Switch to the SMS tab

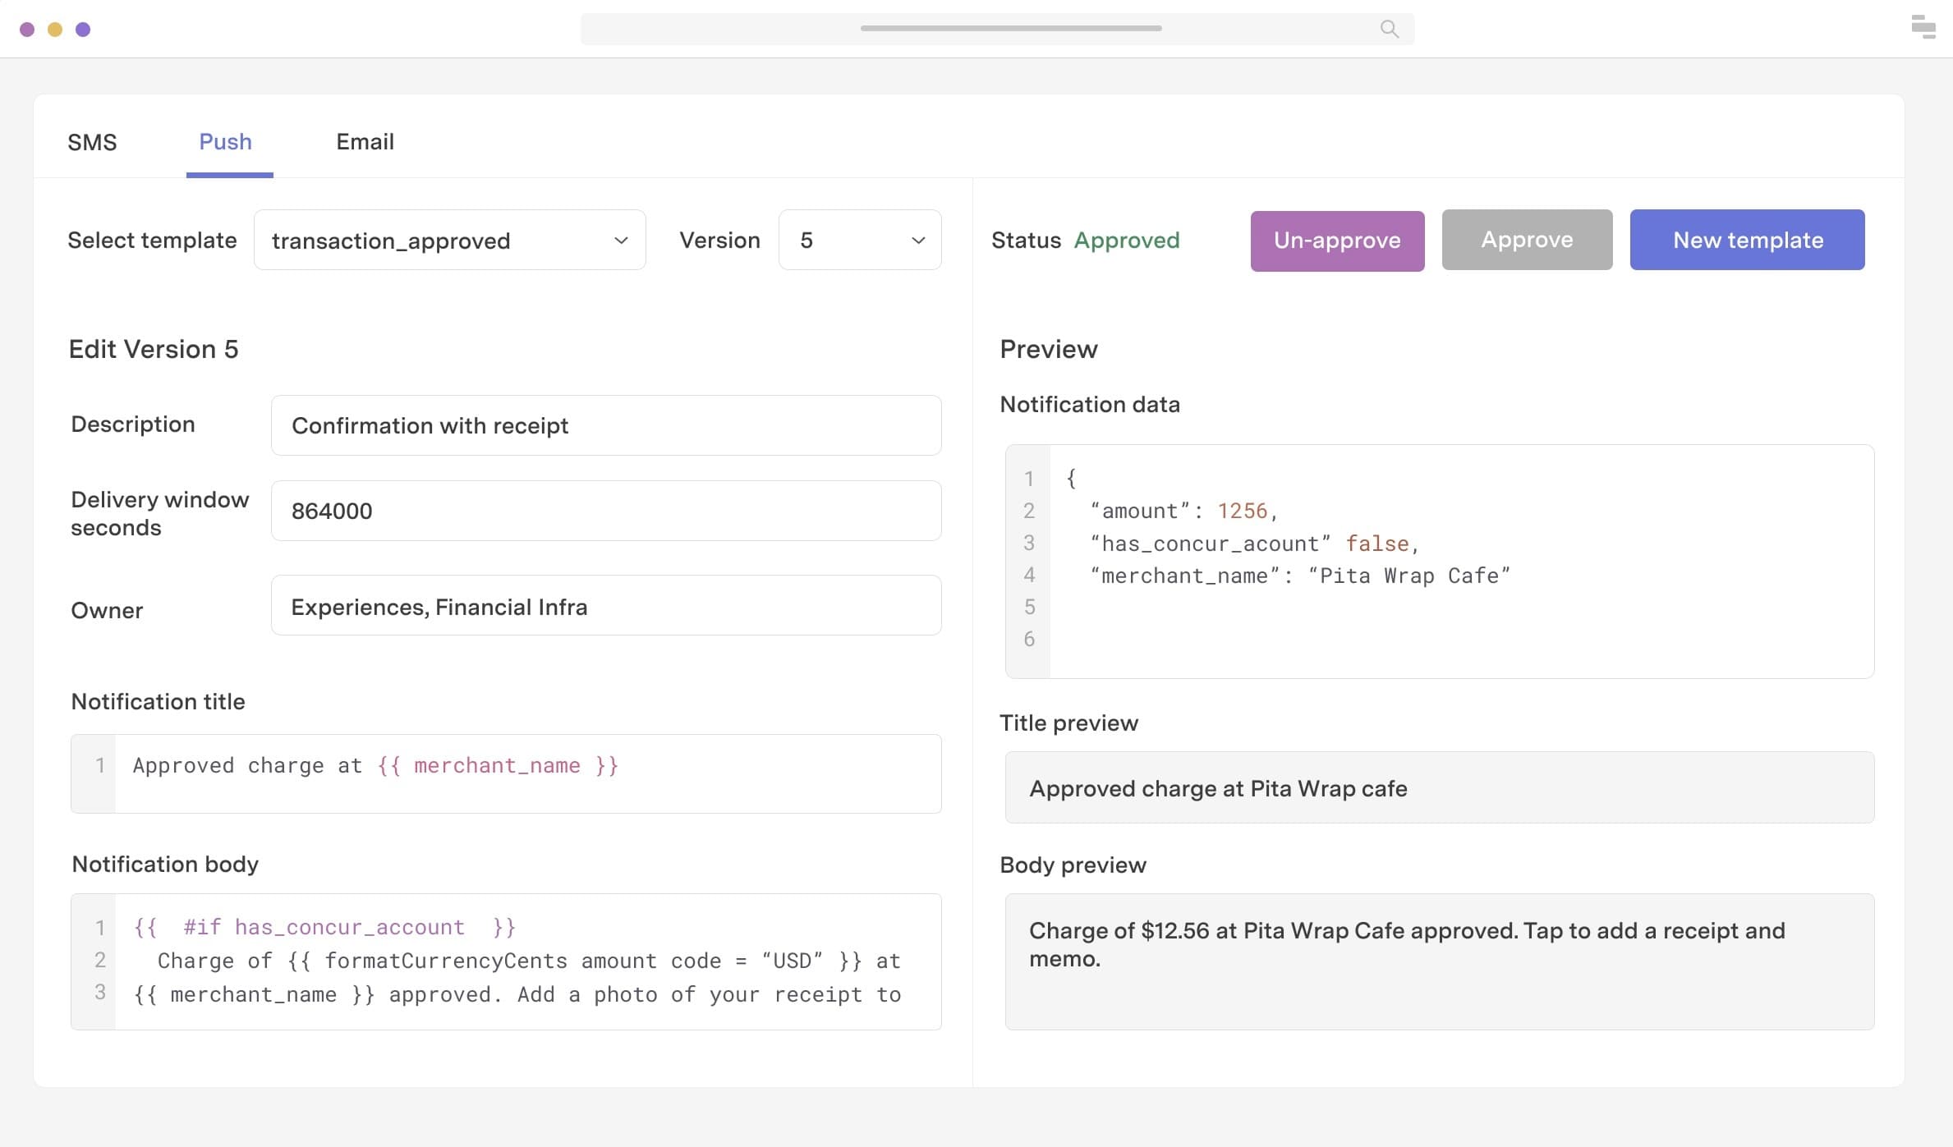point(92,142)
